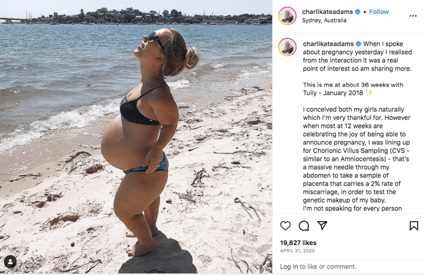Click the Log in link
This screenshot has width=424, height=275.
coord(289,267)
